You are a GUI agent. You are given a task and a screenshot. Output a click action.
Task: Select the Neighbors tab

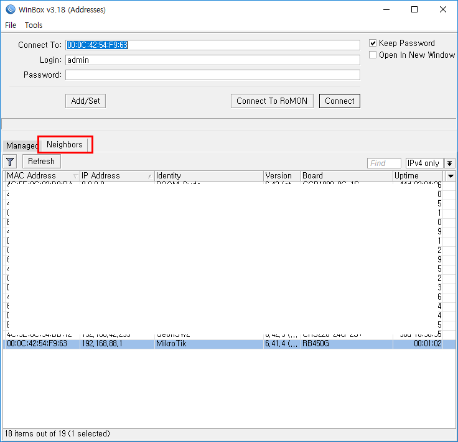(65, 144)
